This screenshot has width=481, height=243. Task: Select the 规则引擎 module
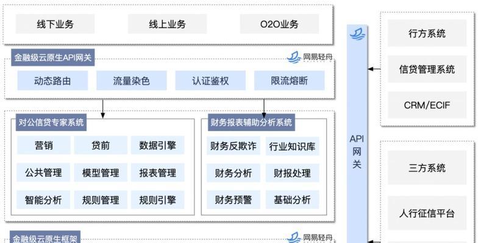pyautogui.click(x=158, y=200)
